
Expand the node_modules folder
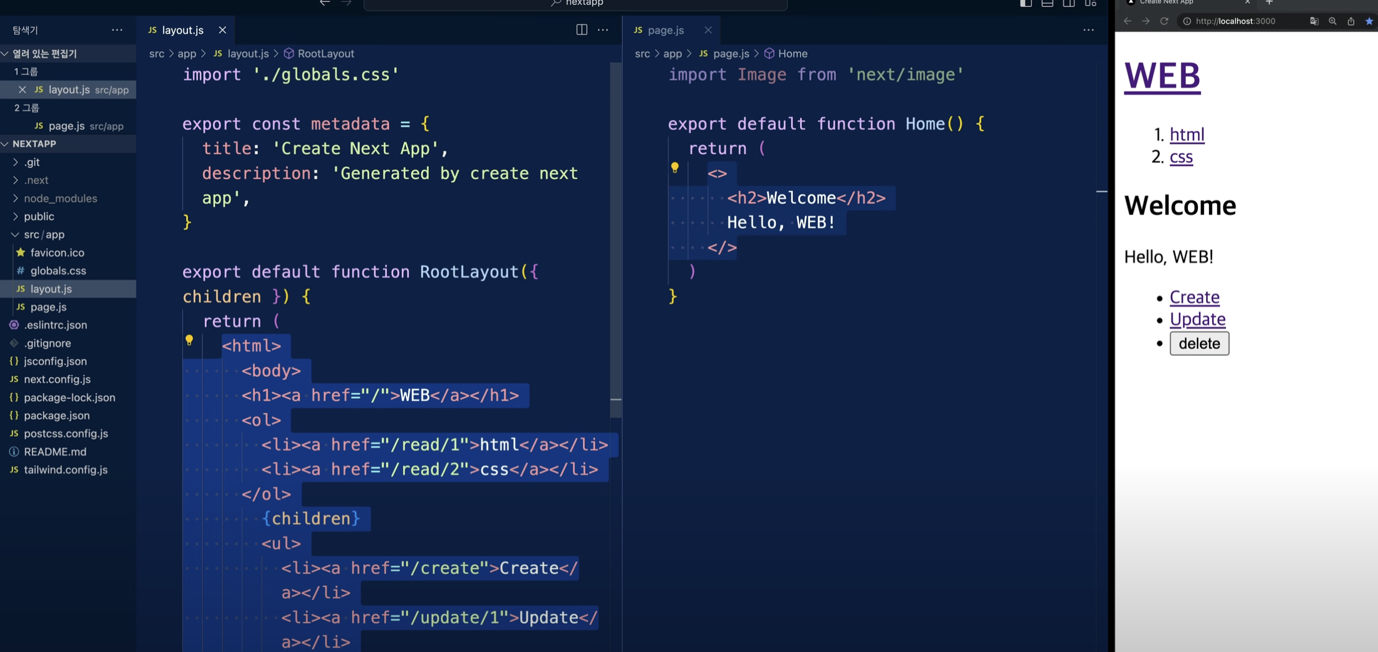(x=60, y=198)
